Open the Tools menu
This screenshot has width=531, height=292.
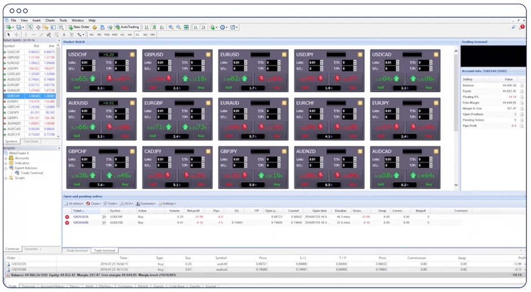[64, 20]
